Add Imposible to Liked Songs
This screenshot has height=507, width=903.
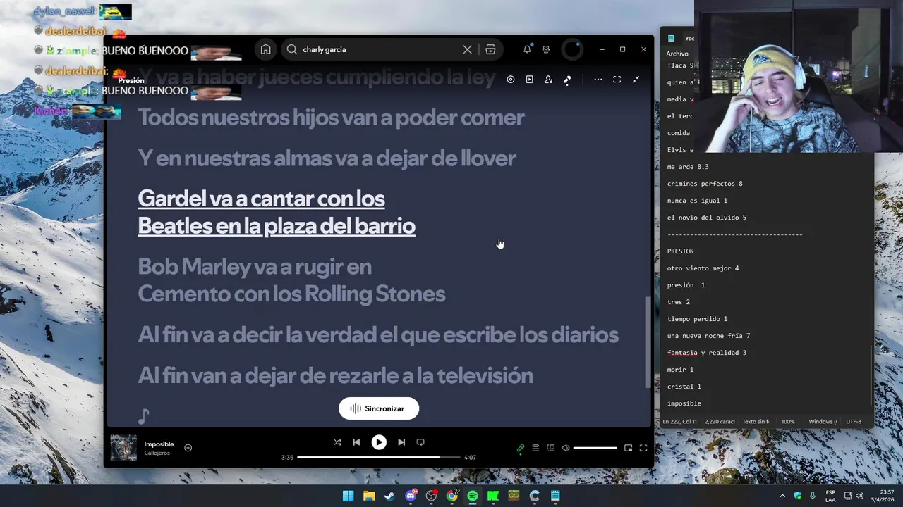point(188,448)
